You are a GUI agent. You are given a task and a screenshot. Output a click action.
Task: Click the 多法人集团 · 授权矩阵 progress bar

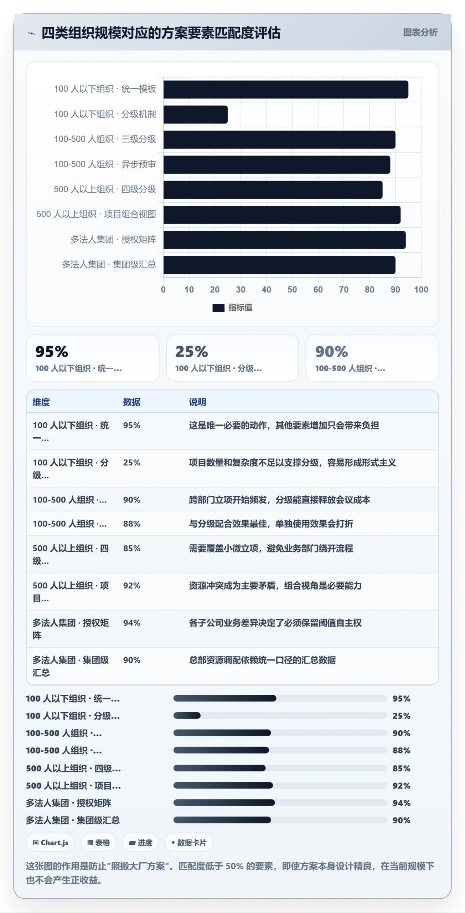[280, 802]
